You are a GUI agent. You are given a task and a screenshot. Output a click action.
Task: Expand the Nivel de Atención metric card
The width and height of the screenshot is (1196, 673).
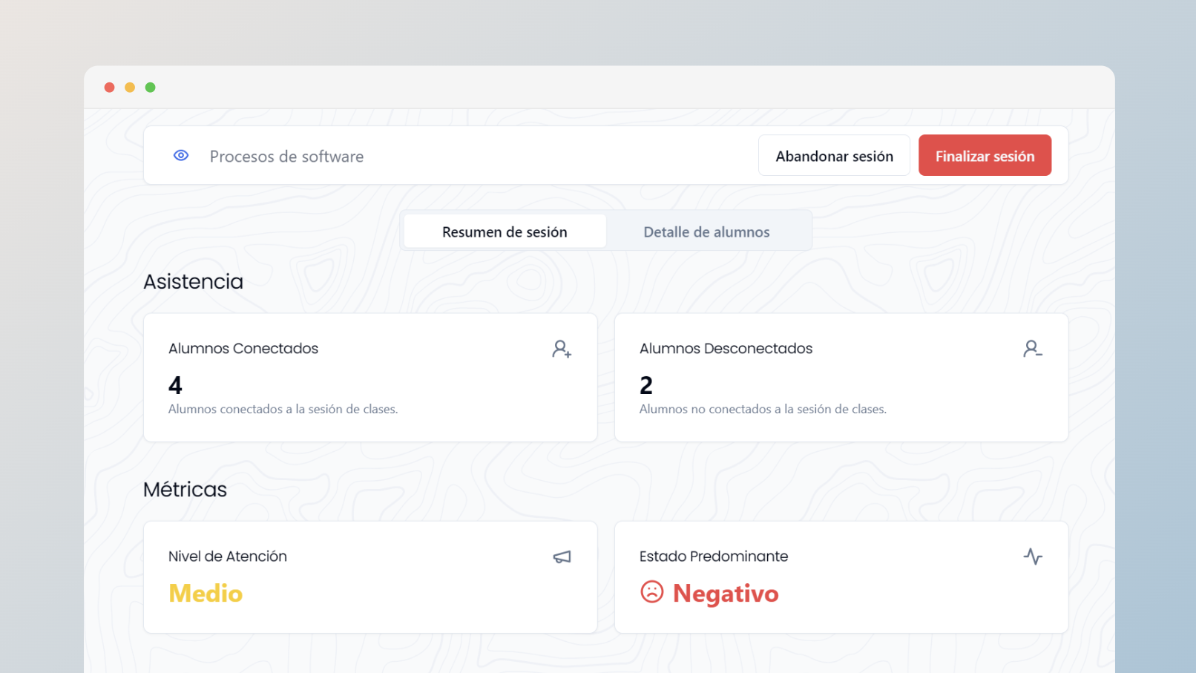370,577
